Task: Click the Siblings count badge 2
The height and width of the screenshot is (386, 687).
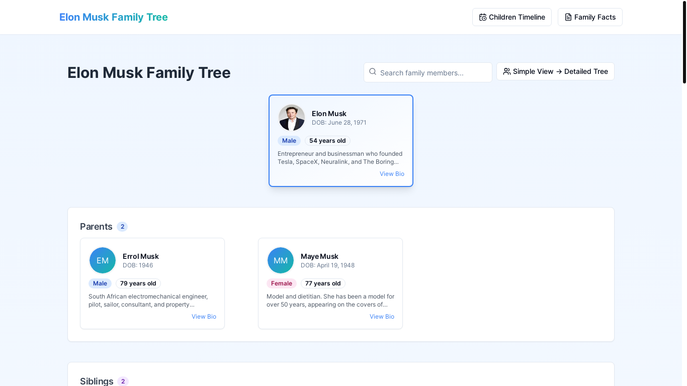Action: (123, 381)
